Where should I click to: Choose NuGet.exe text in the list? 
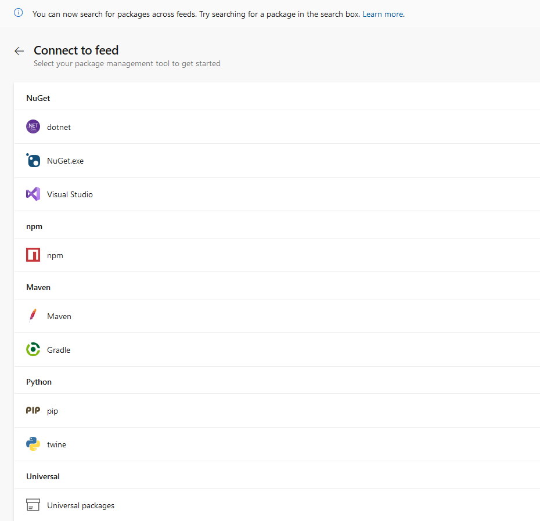click(65, 161)
